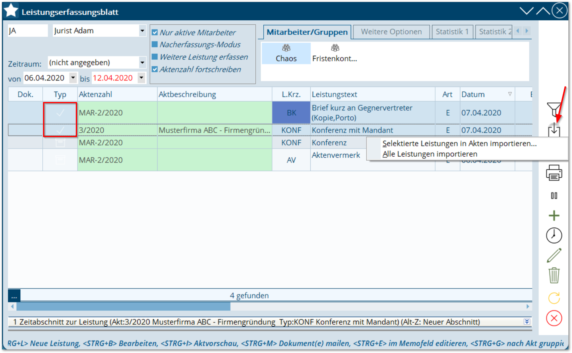Click 3/2020 Aktenzahl cell
The image size is (572, 353).
click(117, 130)
